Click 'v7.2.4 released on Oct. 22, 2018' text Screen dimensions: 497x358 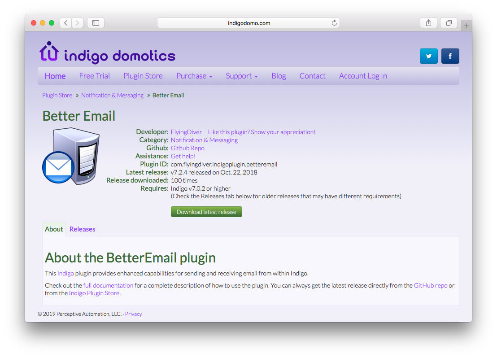214,173
